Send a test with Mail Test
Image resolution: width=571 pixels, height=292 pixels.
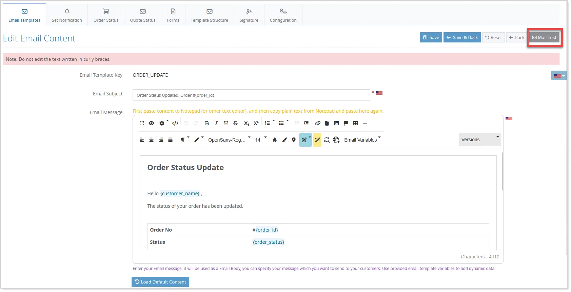tap(544, 37)
